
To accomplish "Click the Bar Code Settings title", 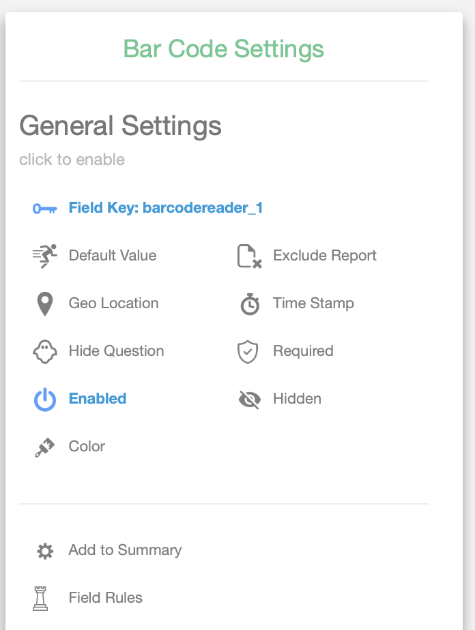I will (x=223, y=49).
